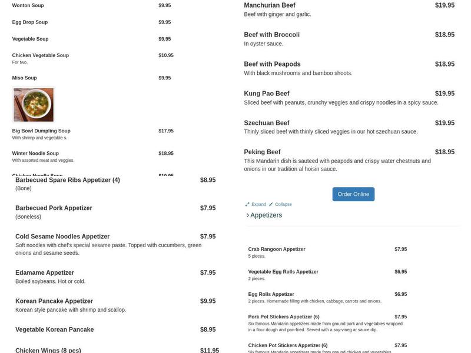The width and height of the screenshot is (471, 353).
Task: Click the collapse-arrows icon beside Collapse
Action: (x=270, y=204)
